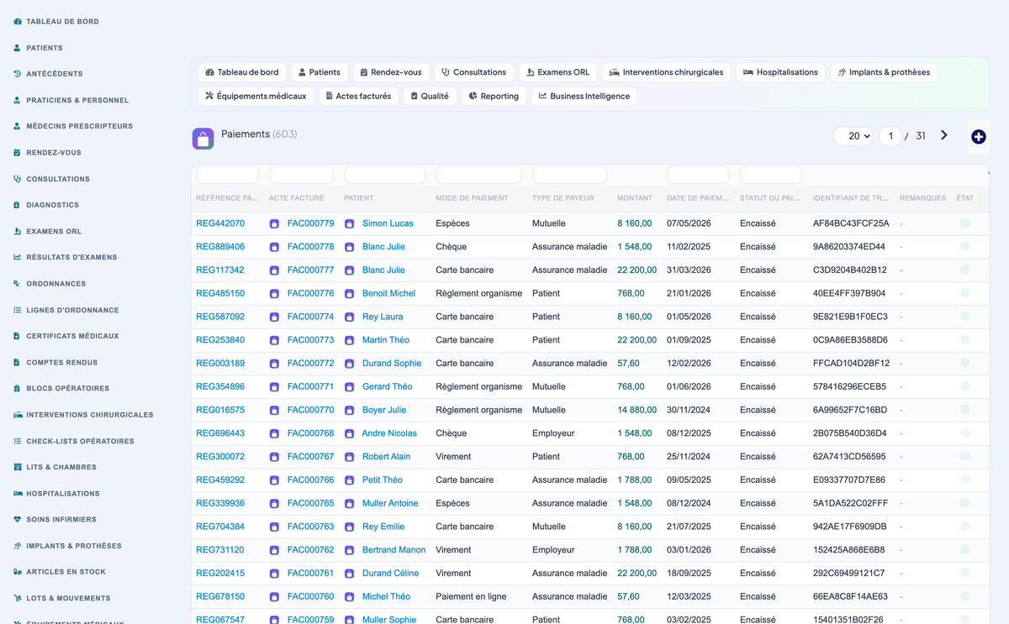
Task: Click the Lits & Chambres sidebar icon
Action: 17,467
